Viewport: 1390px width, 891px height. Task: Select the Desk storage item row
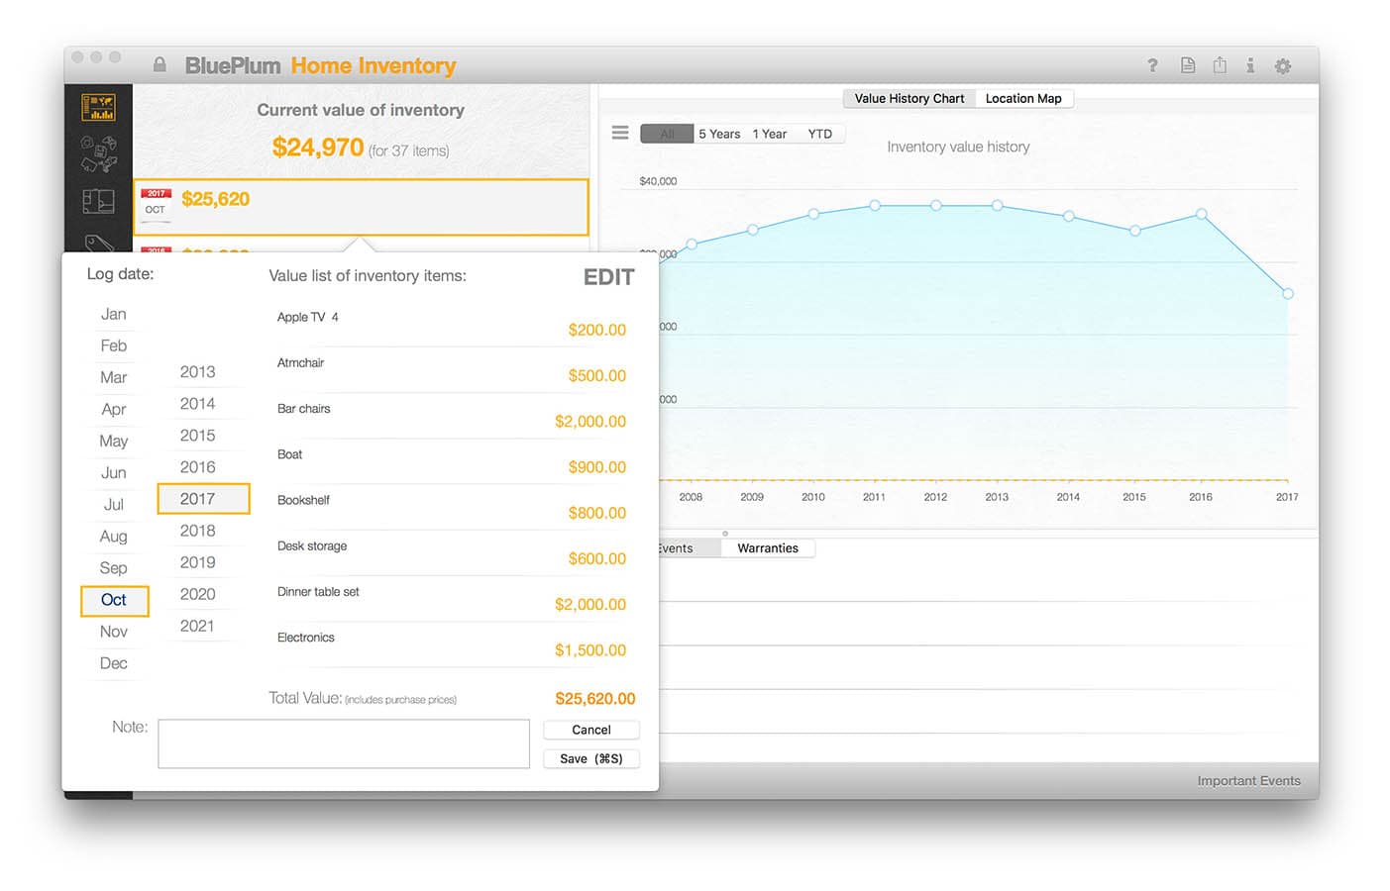point(452,552)
